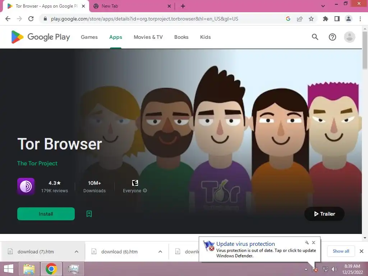Click the Google Play logo
368x276 pixels.
[41, 37]
